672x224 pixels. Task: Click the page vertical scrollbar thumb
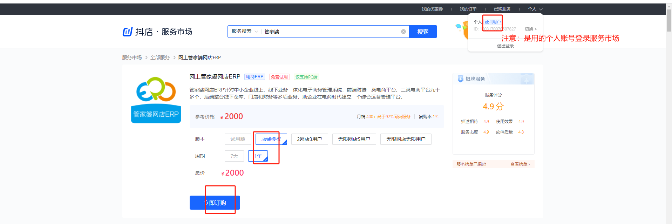[669, 20]
